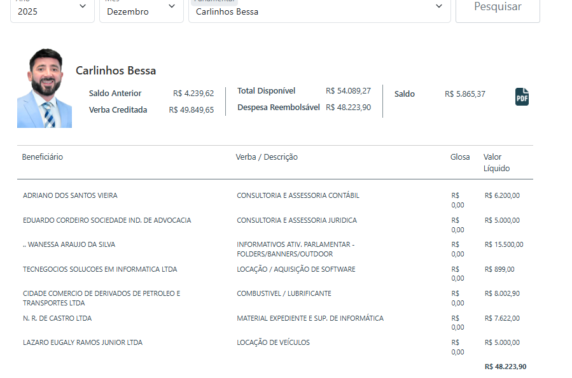Click the Carlinhos Bessa name heading
Screen dimensions: 572x378
pyautogui.click(x=116, y=71)
